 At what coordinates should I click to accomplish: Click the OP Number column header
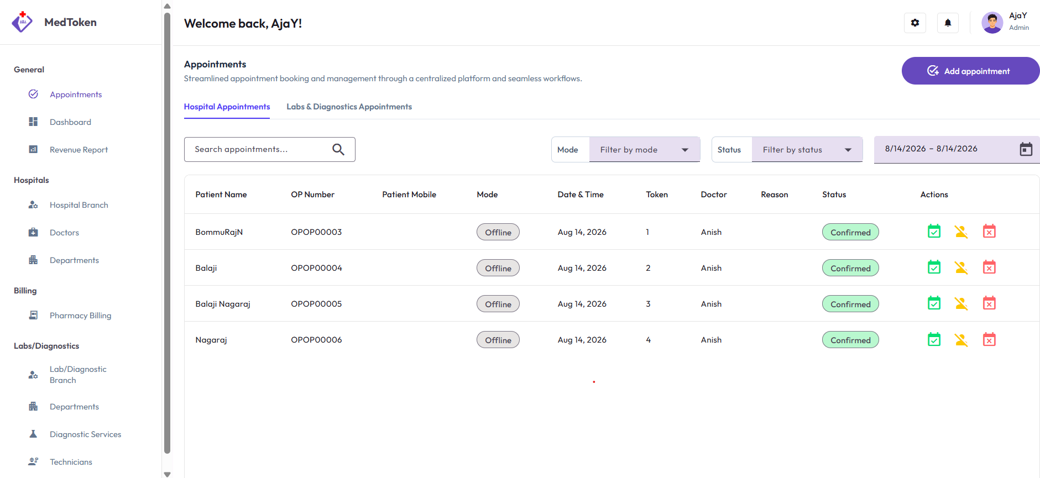(x=312, y=195)
